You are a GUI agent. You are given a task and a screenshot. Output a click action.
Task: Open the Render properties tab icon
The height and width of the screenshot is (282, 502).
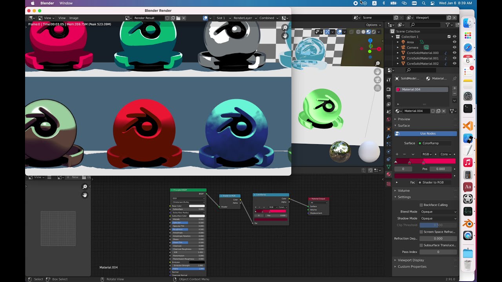(389, 89)
